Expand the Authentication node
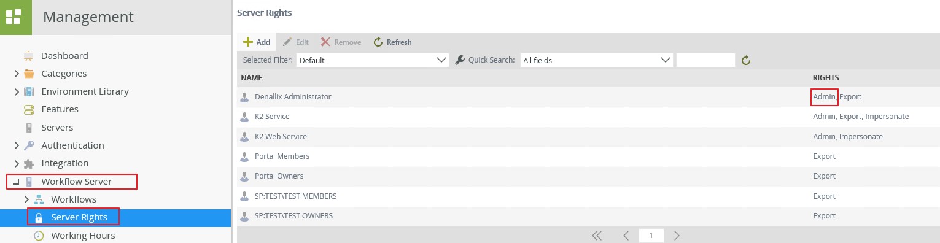Viewport: 940px width, 243px height. 17,145
